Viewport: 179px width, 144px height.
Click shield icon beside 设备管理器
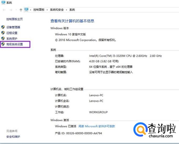pyautogui.click(x=3, y=27)
